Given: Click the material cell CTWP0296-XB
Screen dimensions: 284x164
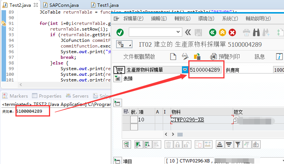Looking at the screenshot, I should 201,120.
